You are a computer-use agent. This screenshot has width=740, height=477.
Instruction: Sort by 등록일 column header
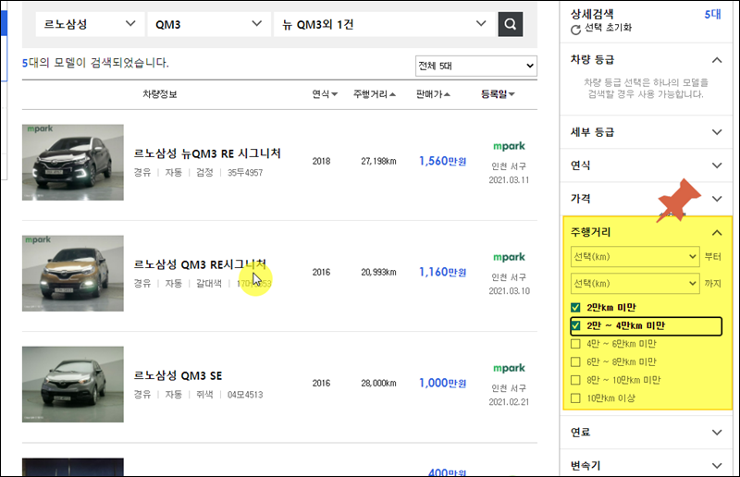pyautogui.click(x=498, y=94)
